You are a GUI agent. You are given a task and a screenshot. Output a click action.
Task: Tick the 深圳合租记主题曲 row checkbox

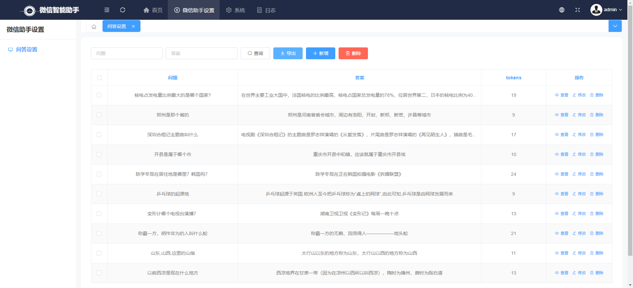tap(99, 135)
